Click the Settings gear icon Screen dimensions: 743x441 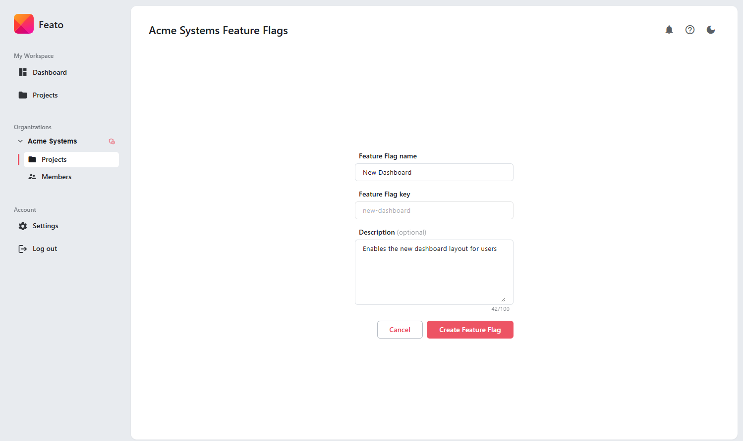[22, 226]
